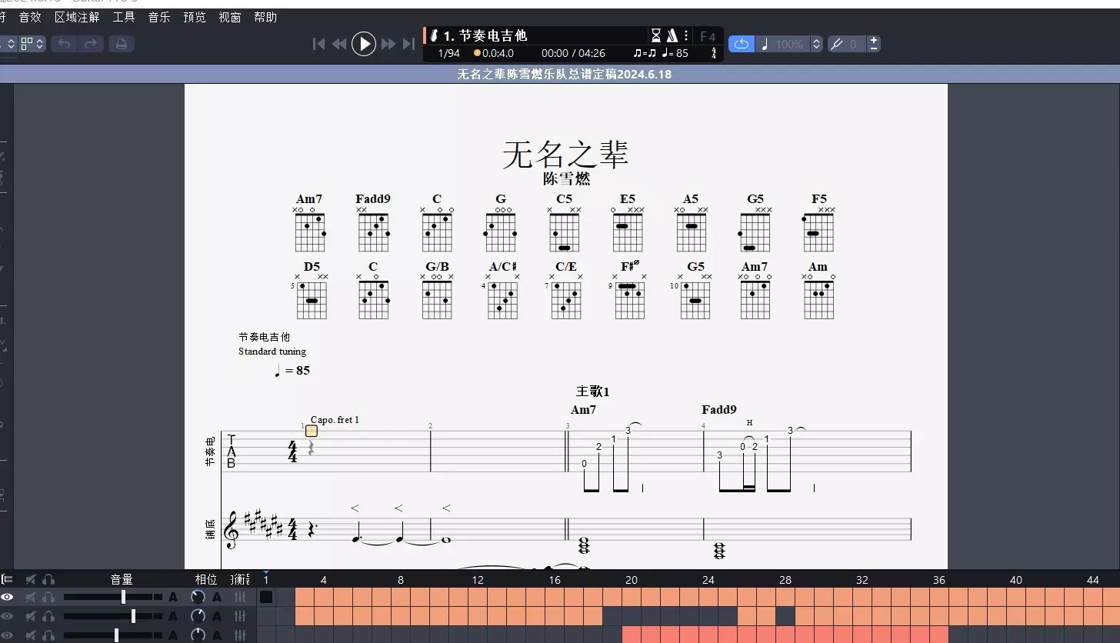Click the triplet feel indicator in the display

(645, 53)
